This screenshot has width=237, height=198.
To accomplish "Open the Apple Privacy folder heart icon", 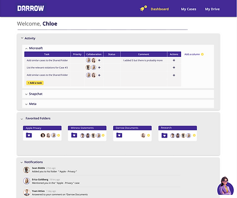I will 29,135.
